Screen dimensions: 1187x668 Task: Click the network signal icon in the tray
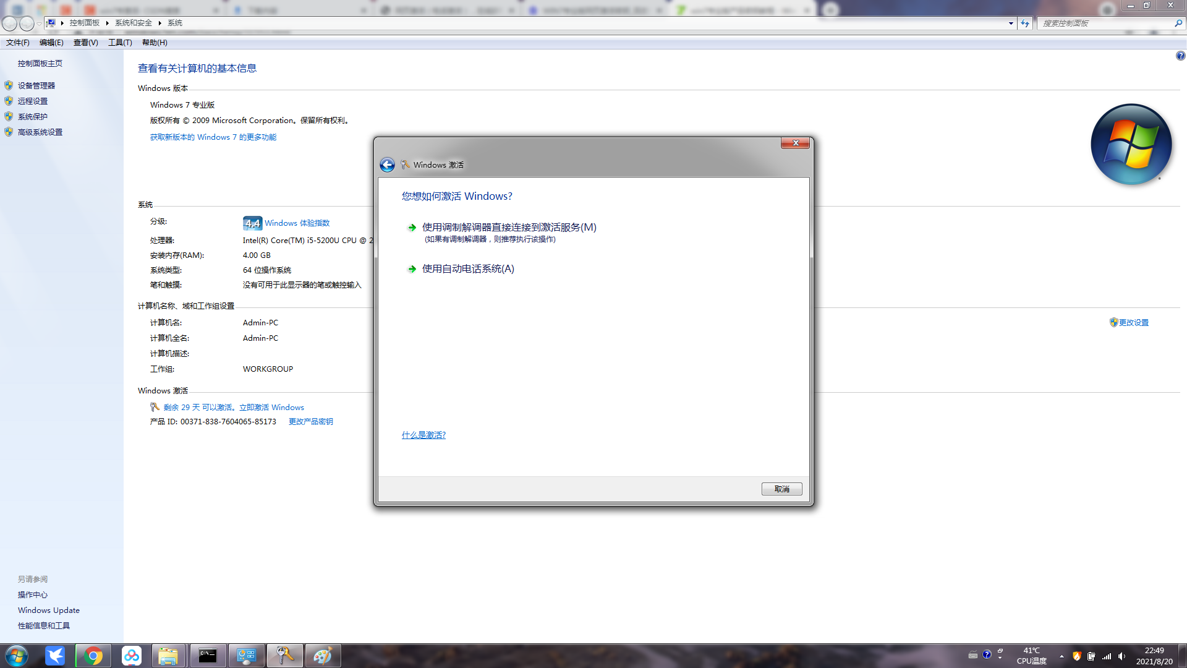click(x=1107, y=656)
